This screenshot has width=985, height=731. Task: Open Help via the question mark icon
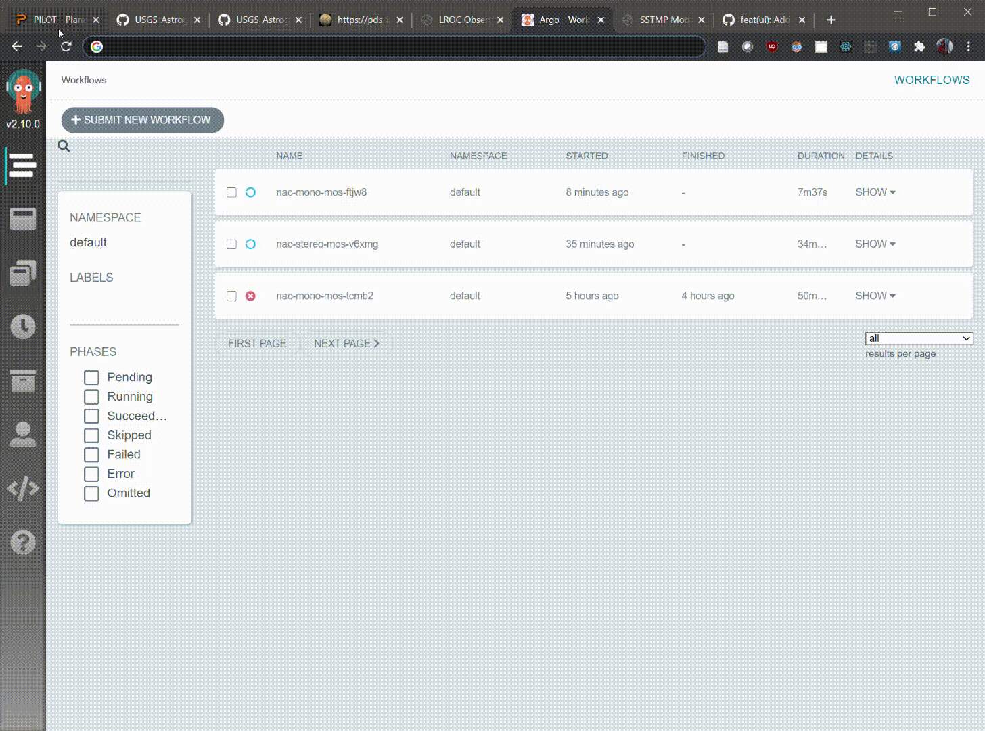(x=23, y=541)
